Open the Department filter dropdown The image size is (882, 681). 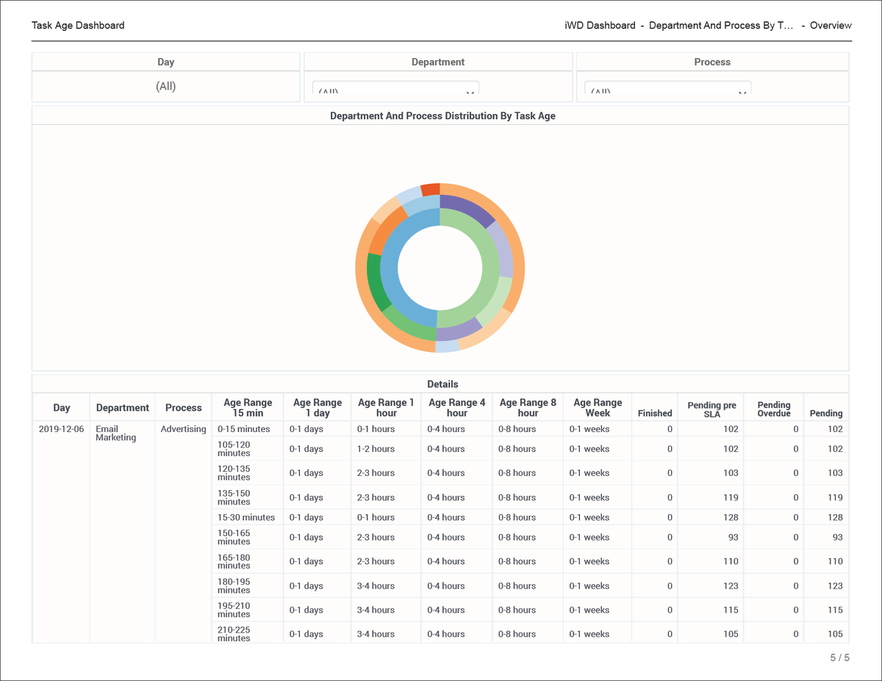coord(395,89)
